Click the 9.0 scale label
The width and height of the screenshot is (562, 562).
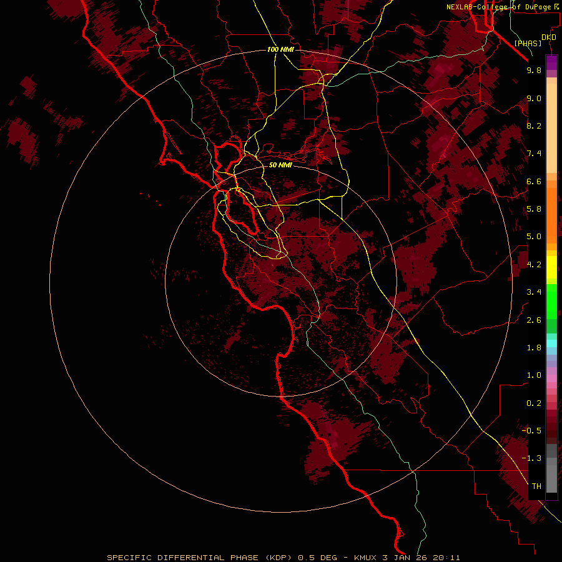coord(534,98)
